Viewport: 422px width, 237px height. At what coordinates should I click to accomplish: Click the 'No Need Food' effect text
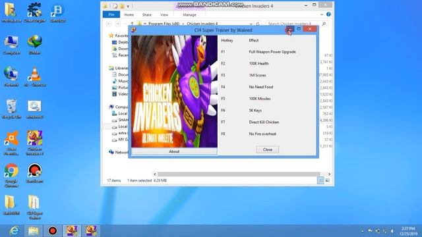pos(261,87)
